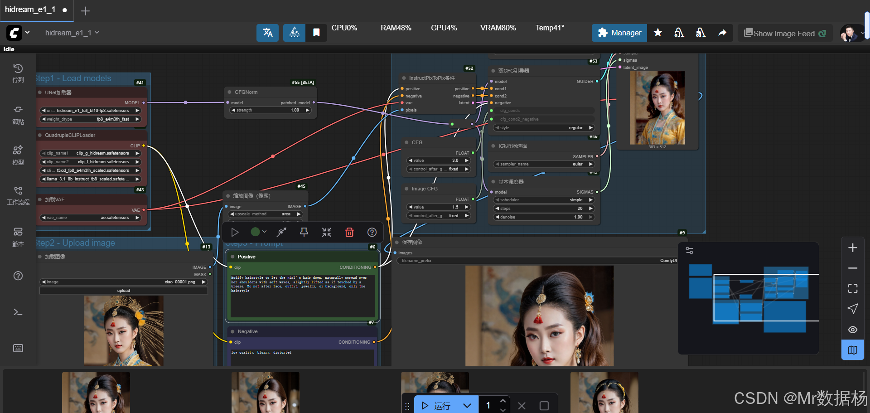The image size is (870, 413).
Task: Click the denoise 1.00 value slider
Action: pyautogui.click(x=544, y=217)
